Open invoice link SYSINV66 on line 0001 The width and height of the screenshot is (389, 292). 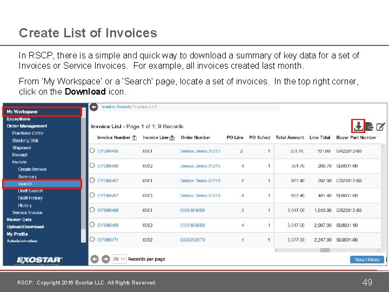[x=108, y=151]
